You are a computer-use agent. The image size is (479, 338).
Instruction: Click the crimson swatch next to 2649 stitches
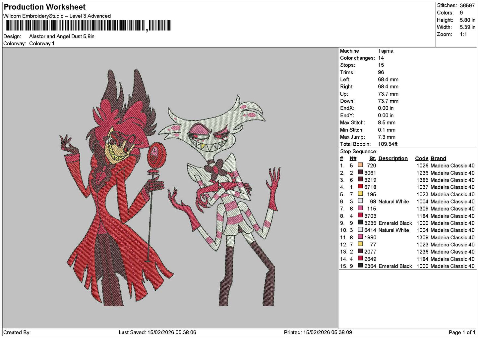coord(360,258)
